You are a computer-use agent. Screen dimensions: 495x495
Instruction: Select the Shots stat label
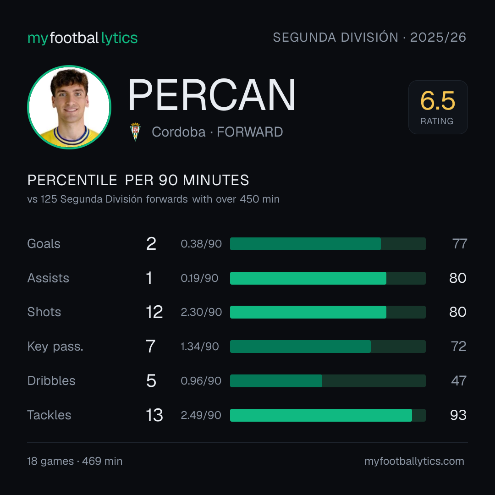pyautogui.click(x=44, y=312)
